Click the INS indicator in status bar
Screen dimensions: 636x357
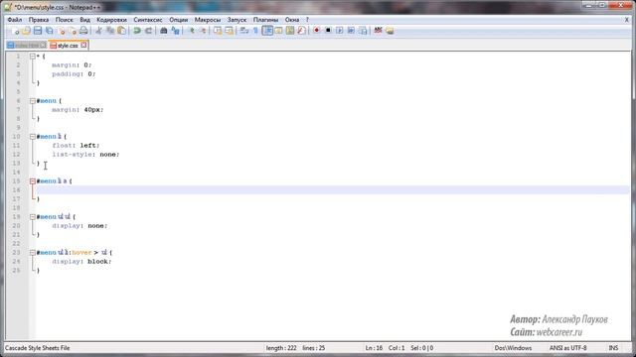(x=613, y=348)
